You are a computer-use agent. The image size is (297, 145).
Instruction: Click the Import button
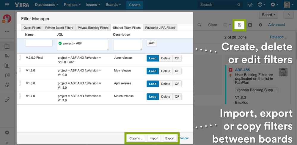pos(154,138)
